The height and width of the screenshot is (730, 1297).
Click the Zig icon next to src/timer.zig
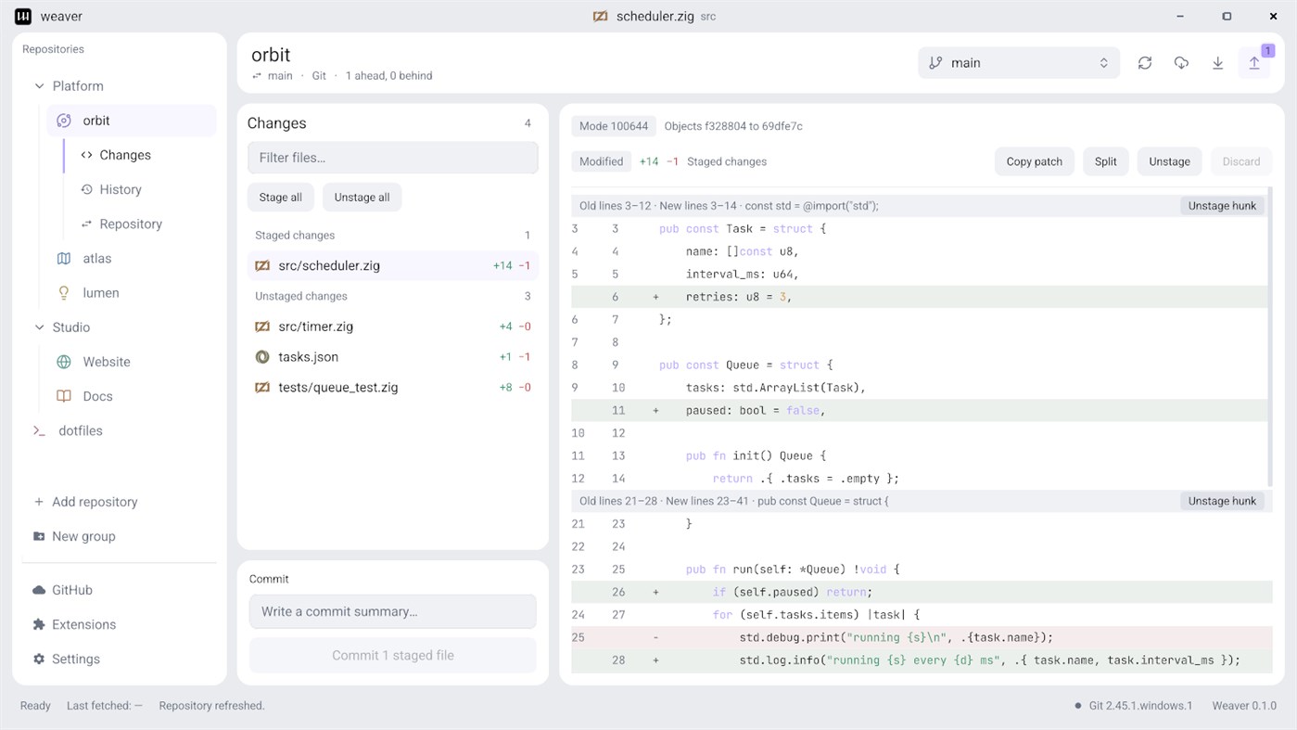tap(262, 327)
